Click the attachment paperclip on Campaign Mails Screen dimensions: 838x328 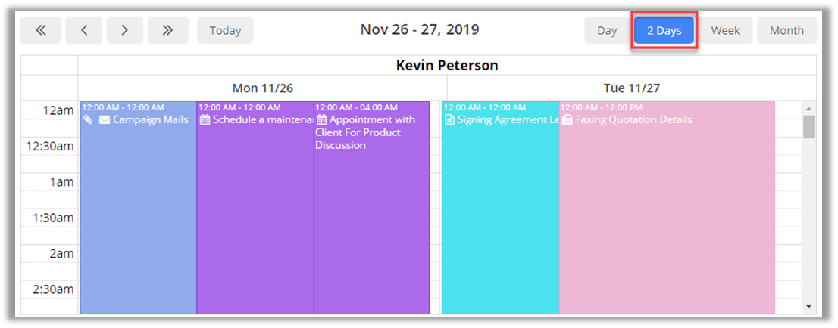(88, 120)
